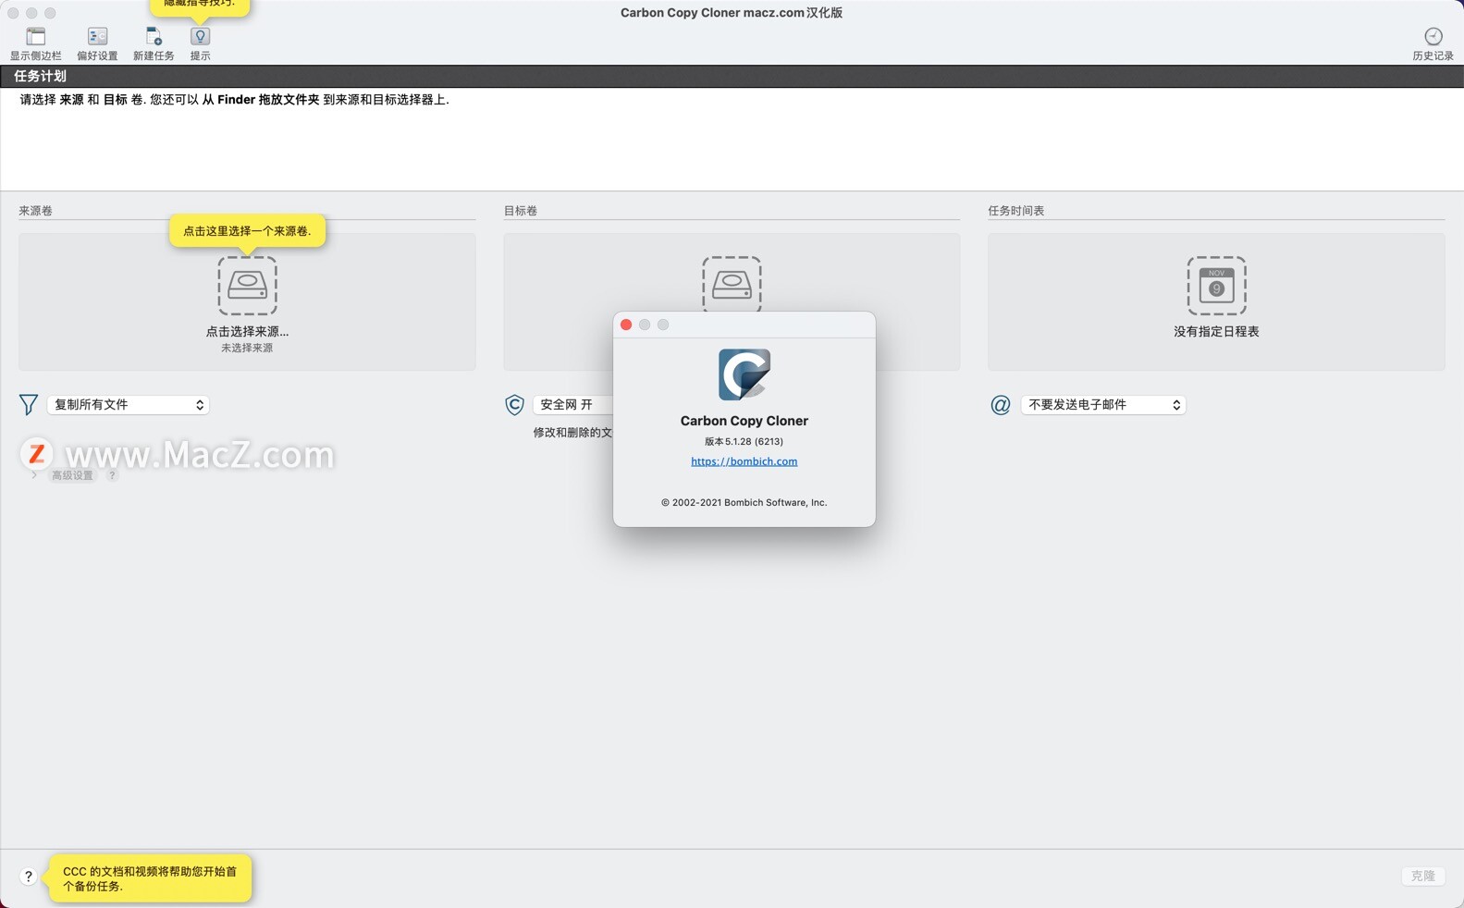Click the email @ icon

pos(1000,405)
